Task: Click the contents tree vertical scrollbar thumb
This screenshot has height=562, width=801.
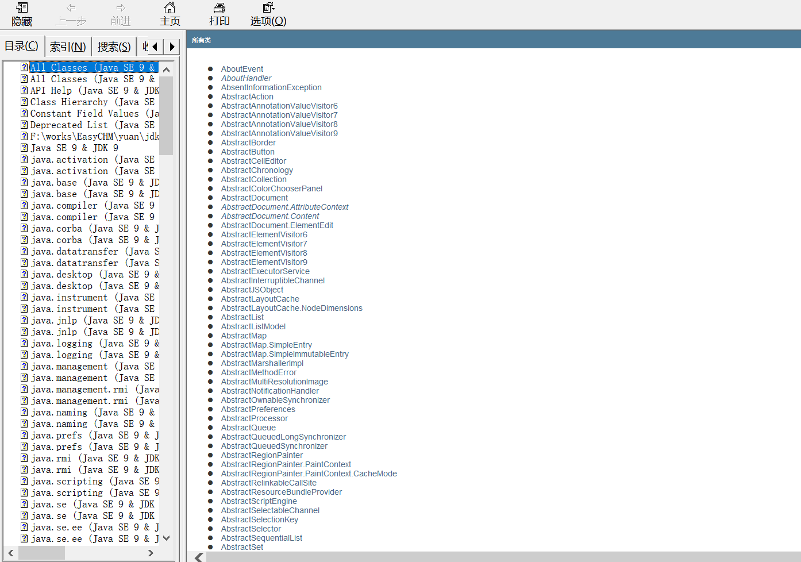Action: click(166, 116)
